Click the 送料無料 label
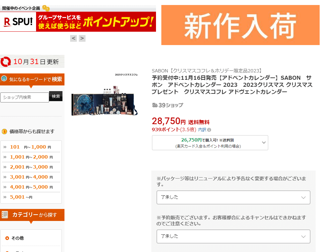Screen dimensions: 321x252 coord(199,122)
